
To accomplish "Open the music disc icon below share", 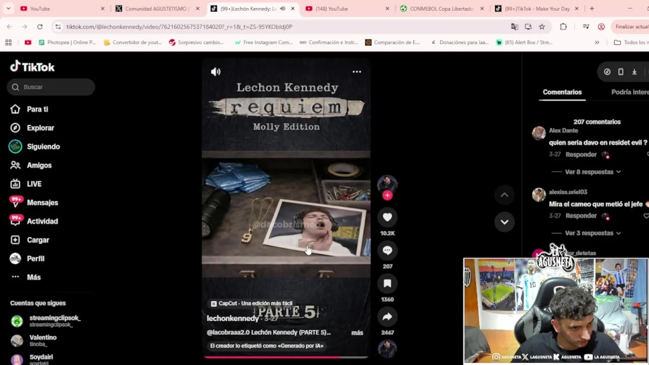I will point(387,348).
